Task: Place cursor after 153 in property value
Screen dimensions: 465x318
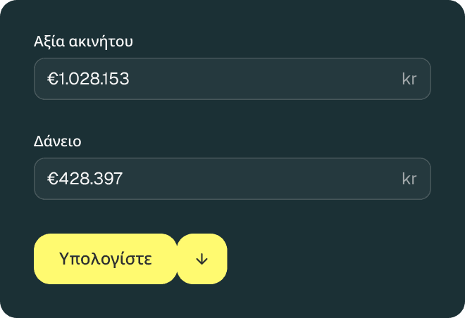Action: tap(130, 79)
